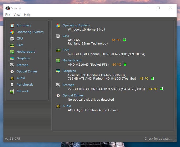Open the RAM section from sidebar
The image size is (180, 147).
tap(20, 45)
